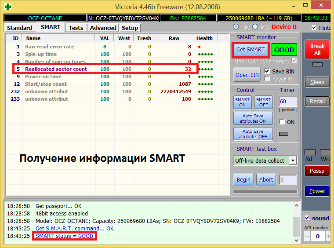Screen dimensions: 334x248
Task: Click the API number value field
Action: click(x=318, y=236)
